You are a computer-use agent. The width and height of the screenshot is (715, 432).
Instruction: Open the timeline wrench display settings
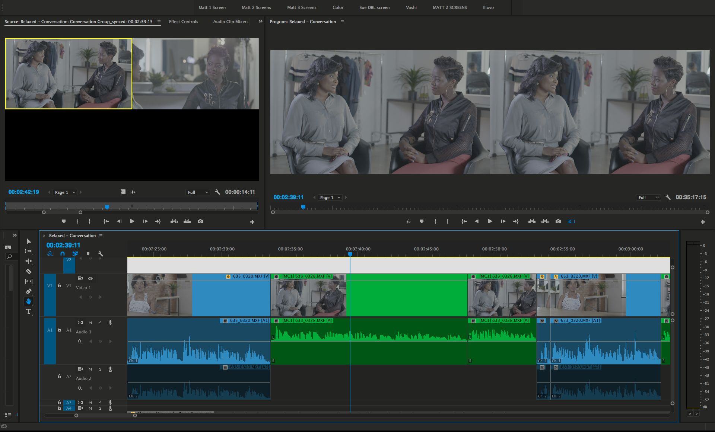click(x=100, y=254)
